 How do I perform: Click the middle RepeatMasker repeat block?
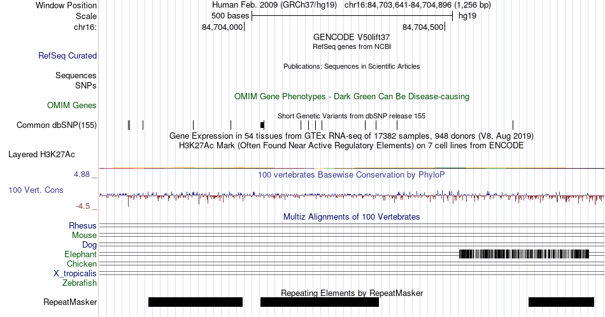pyautogui.click(x=320, y=302)
